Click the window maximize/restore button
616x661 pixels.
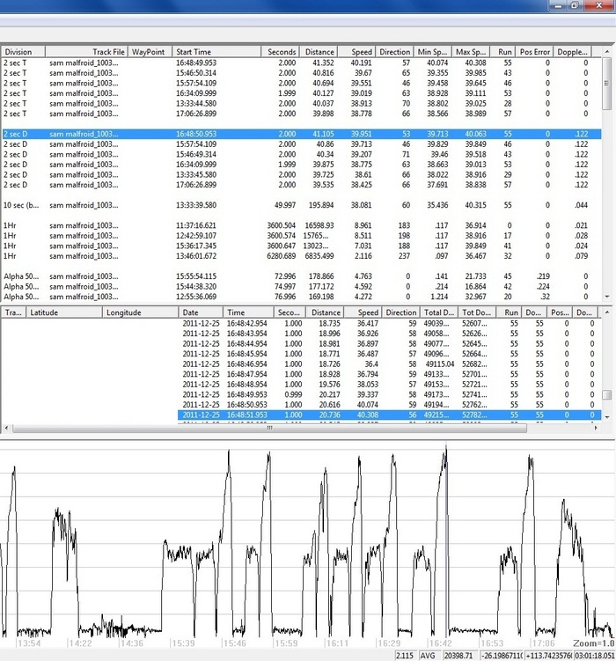coord(572,5)
